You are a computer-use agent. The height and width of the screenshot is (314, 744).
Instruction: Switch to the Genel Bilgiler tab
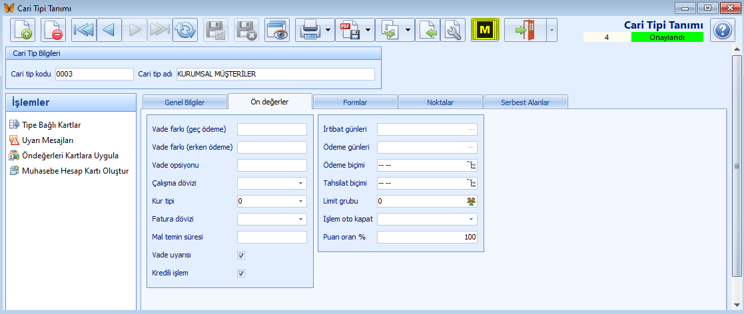tap(184, 102)
